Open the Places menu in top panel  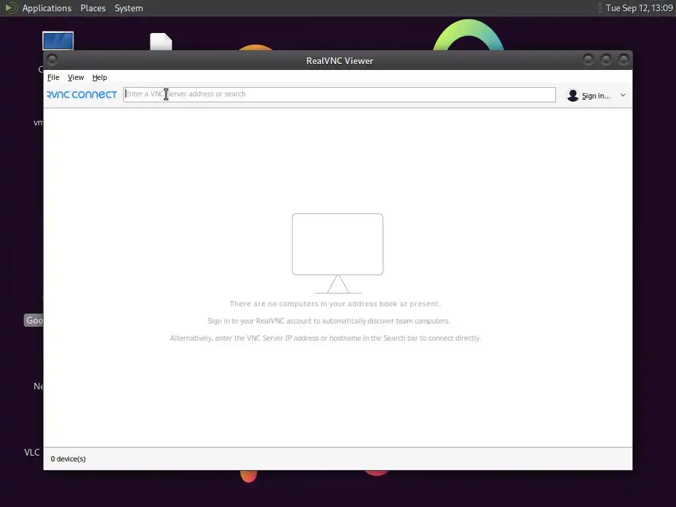tap(93, 8)
